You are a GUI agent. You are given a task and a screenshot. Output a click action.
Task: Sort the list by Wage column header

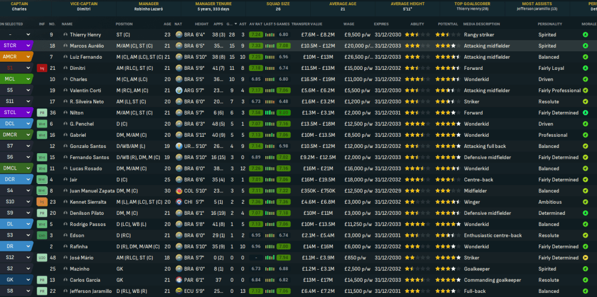(349, 24)
